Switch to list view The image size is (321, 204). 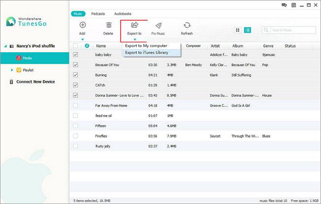pos(247,30)
